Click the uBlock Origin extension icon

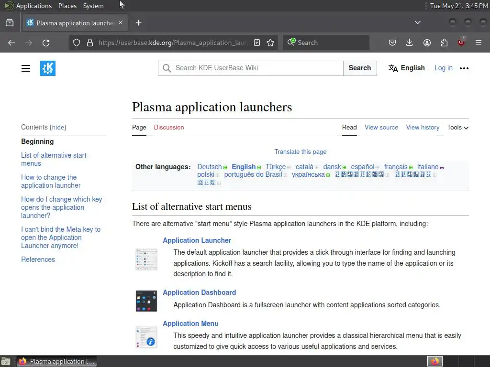pos(461,42)
